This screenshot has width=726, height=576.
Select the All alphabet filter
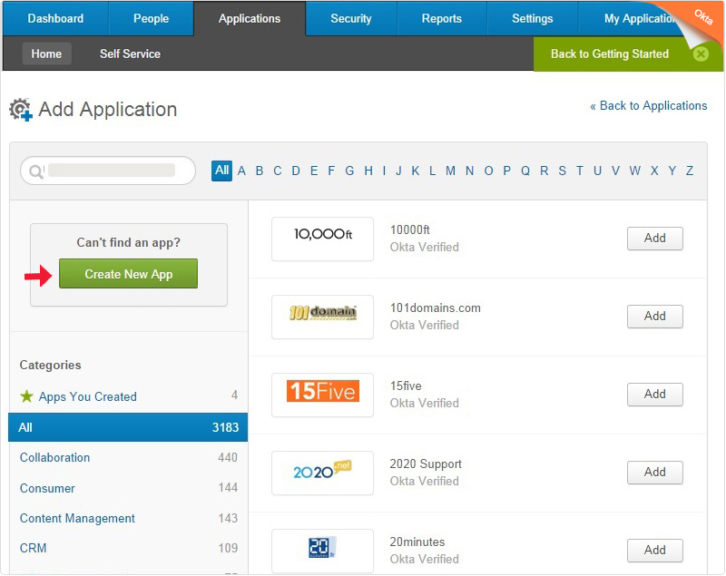coord(221,171)
